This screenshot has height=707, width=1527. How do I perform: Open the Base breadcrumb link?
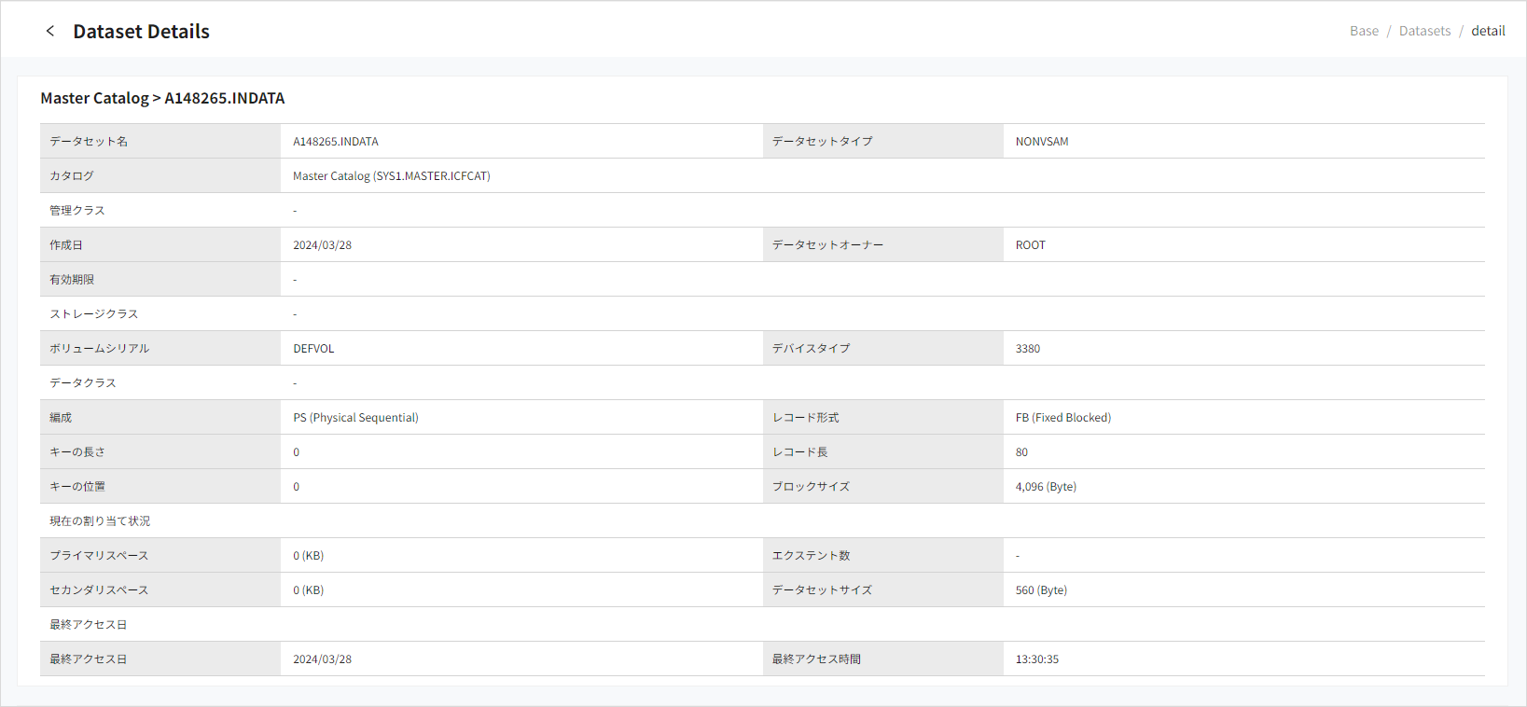(1363, 31)
